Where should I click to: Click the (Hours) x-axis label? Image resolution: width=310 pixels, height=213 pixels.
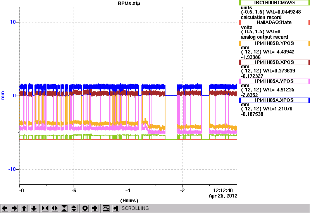pyautogui.click(x=129, y=201)
